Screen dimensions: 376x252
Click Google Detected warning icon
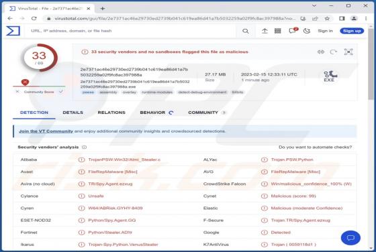coord(265,233)
